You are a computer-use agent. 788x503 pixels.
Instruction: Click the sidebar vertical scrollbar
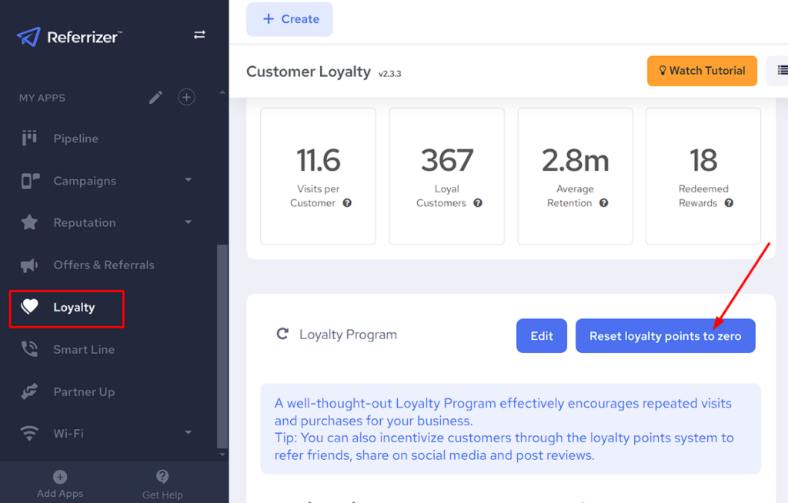[222, 346]
